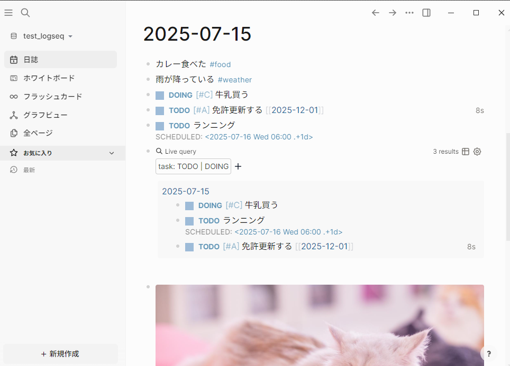Screen dimensions: 510x366
Task: Click the Live query magnifier icon
Action: tap(159, 151)
